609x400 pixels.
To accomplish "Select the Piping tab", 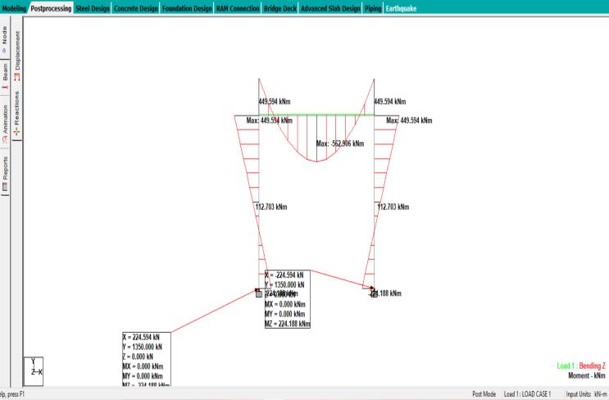I will click(x=373, y=8).
